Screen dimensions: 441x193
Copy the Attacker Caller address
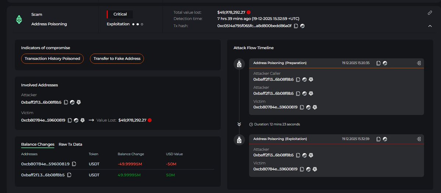click(x=298, y=79)
